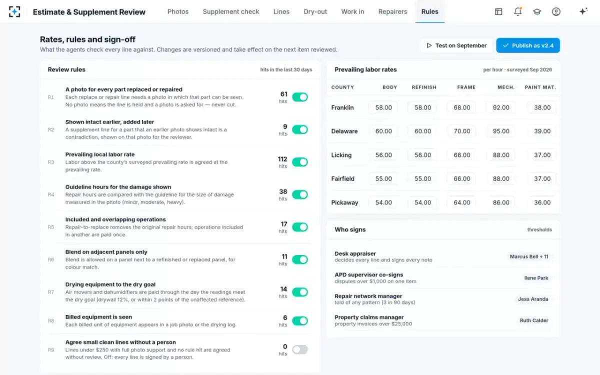The width and height of the screenshot is (600, 375).
Task: Toggle rule R6 blend on adjacent panels
Action: click(x=300, y=259)
